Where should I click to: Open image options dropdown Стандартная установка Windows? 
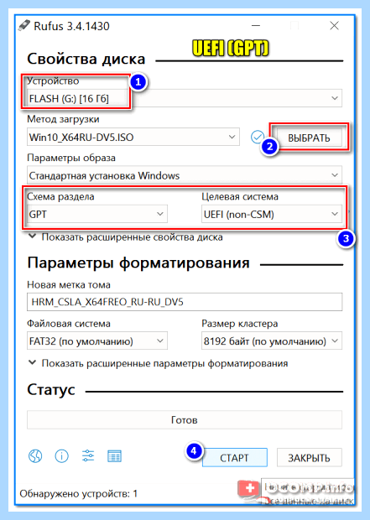(185, 175)
